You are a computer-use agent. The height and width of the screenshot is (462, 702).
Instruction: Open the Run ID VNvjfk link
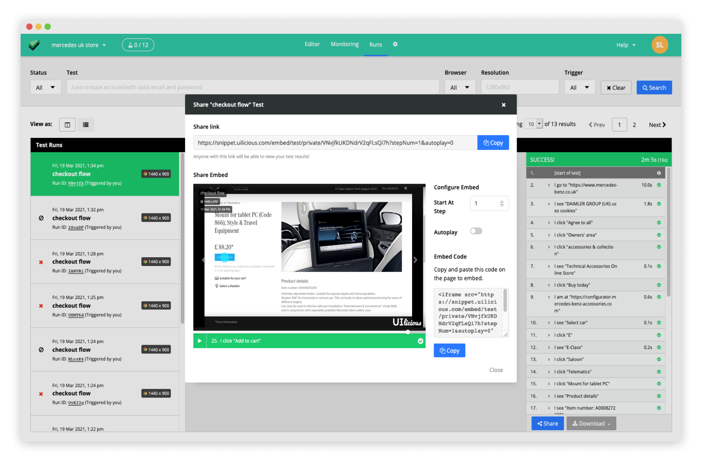pos(75,183)
